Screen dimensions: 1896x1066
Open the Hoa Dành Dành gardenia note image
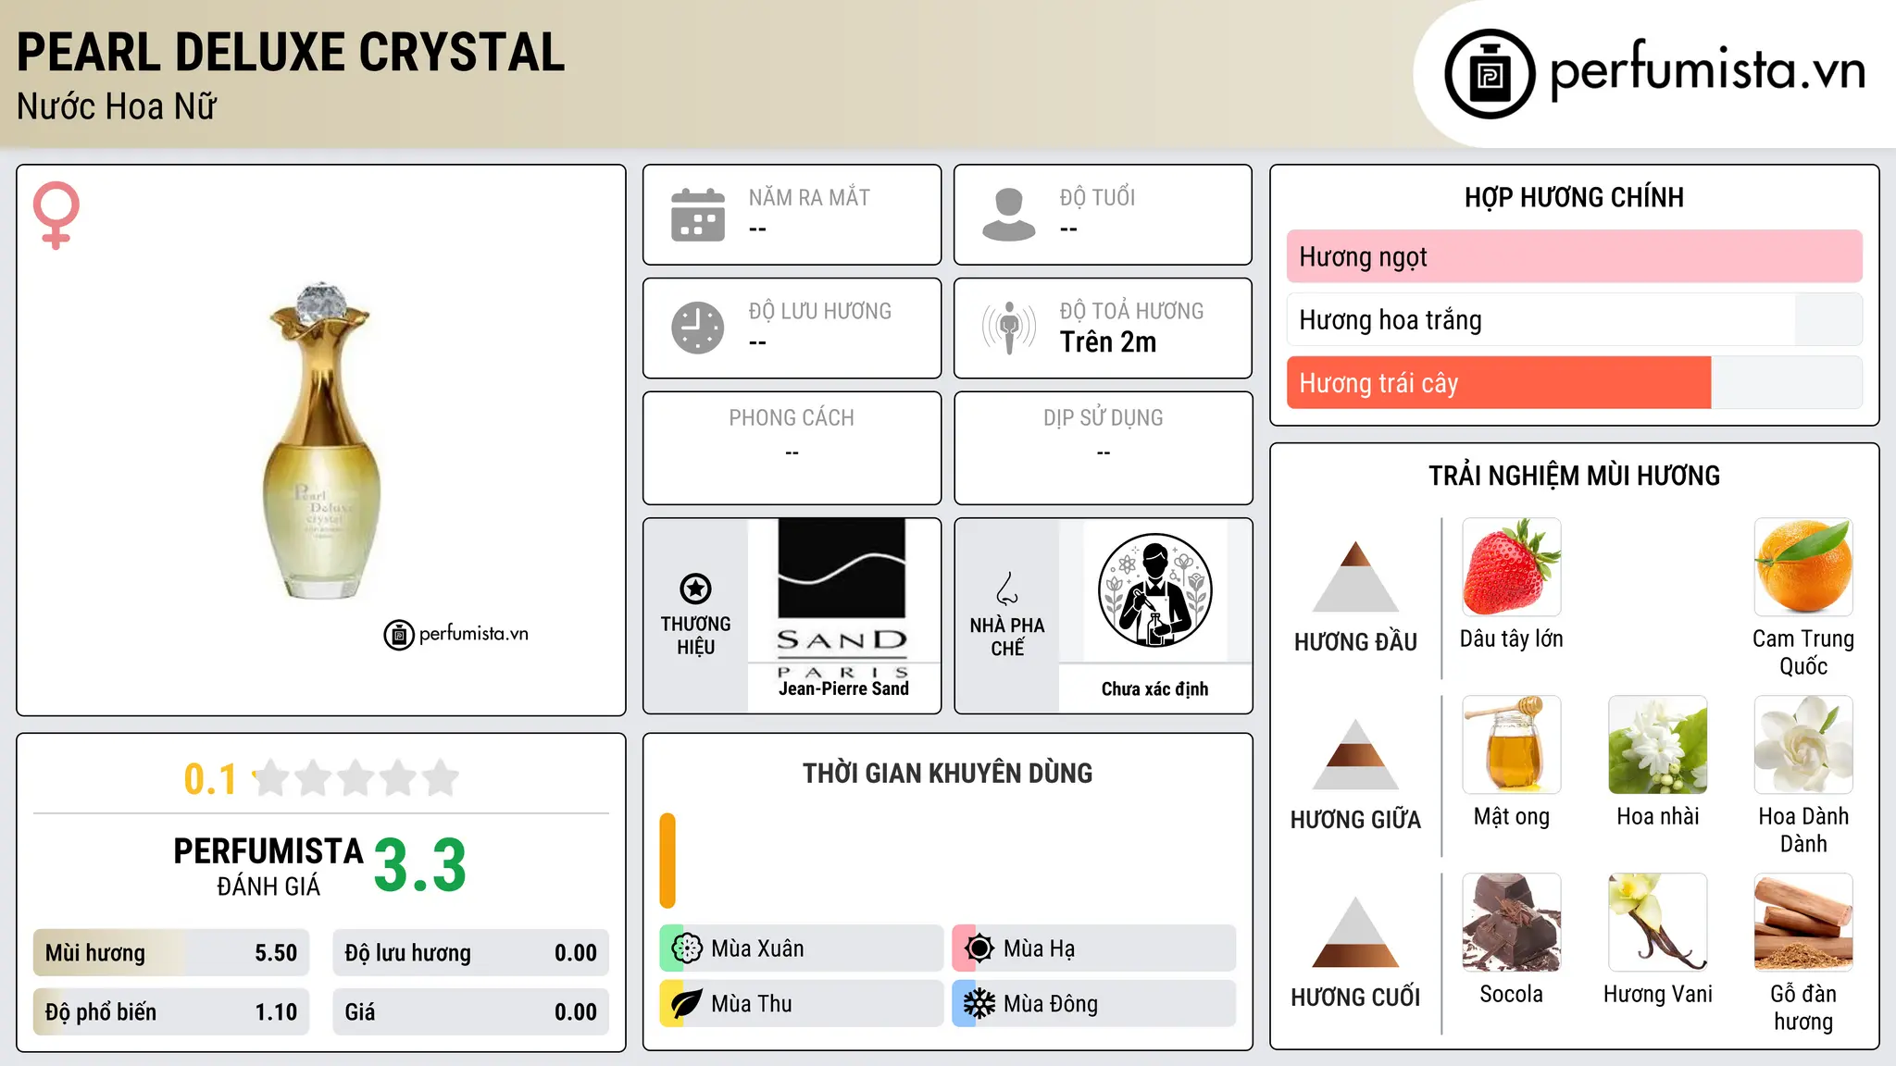tap(1803, 745)
